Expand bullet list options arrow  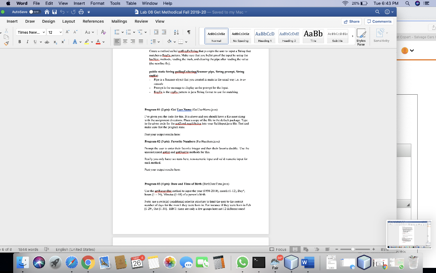point(122,32)
